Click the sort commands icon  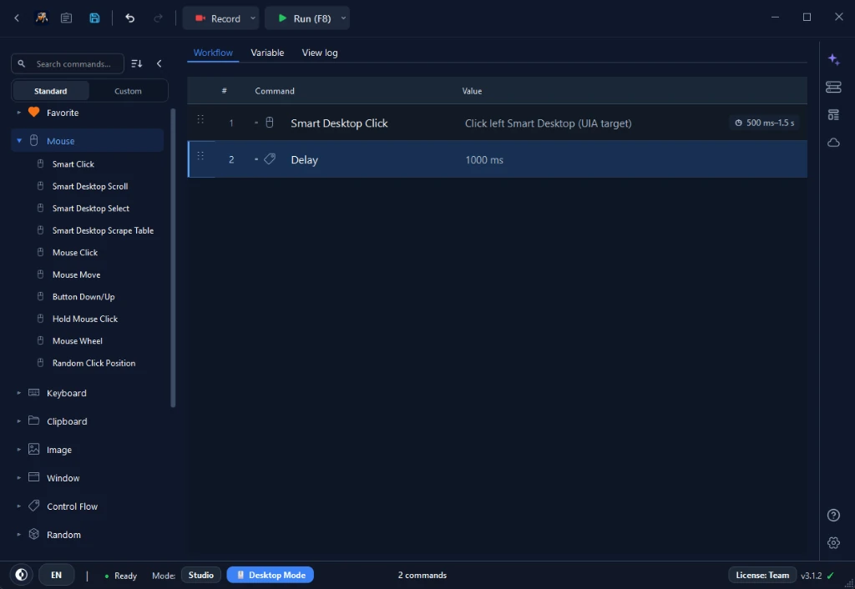(137, 63)
